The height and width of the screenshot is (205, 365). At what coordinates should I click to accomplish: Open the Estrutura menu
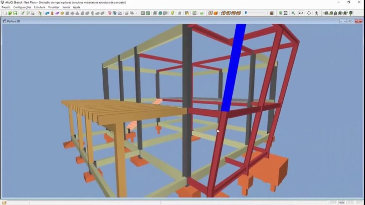(40, 7)
